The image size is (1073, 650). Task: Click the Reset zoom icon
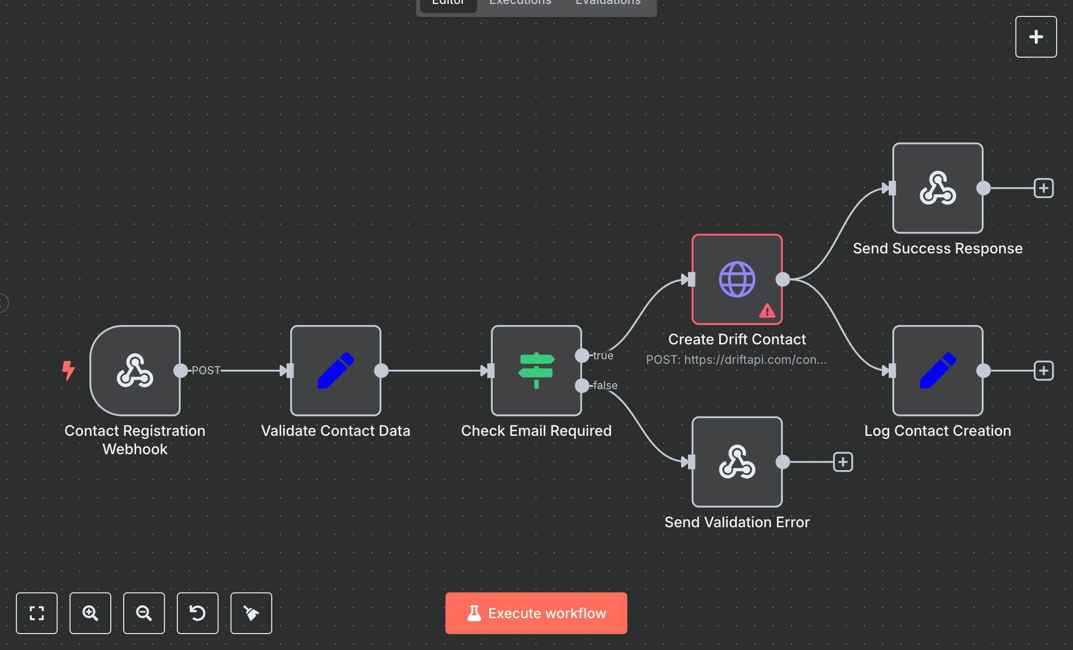pyautogui.click(x=198, y=613)
